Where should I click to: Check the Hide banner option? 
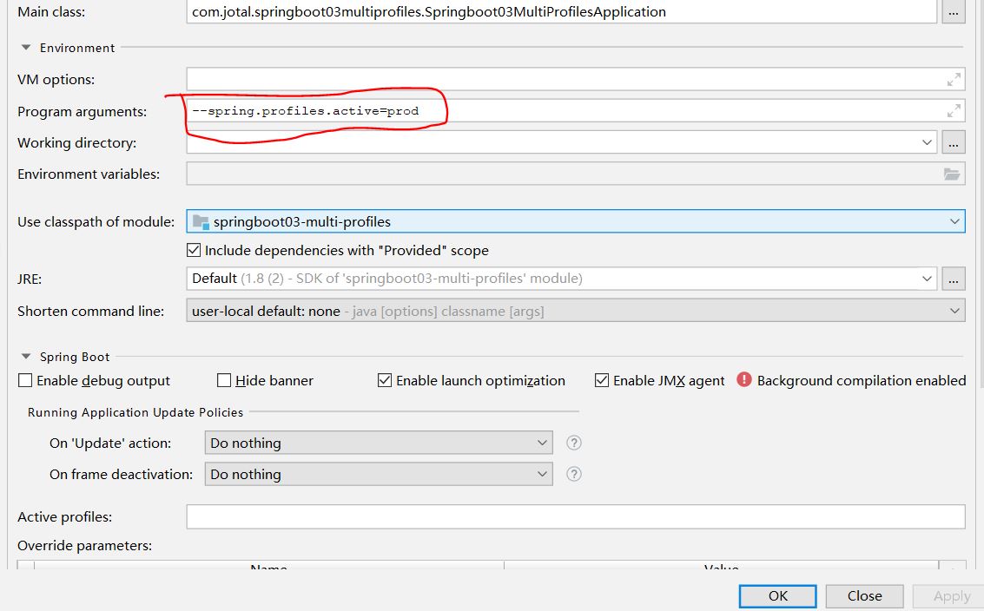click(x=224, y=380)
